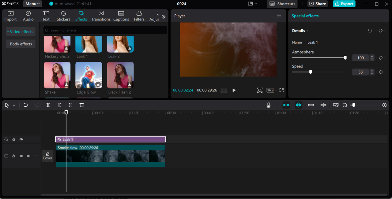The height and width of the screenshot is (199, 392).
Task: Download the Flickery Shots effect
Action: point(66,48)
